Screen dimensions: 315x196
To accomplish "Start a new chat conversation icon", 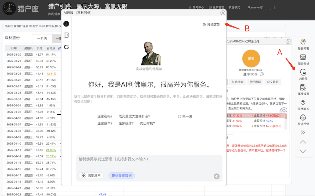I will (66, 47).
